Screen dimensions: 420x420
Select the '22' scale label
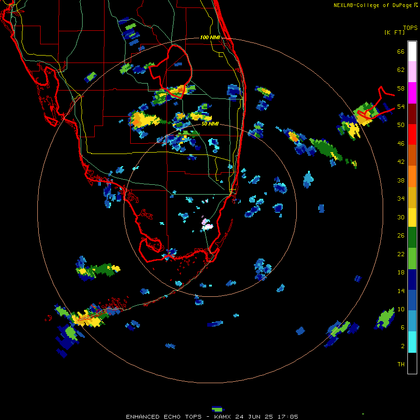tap(401, 254)
